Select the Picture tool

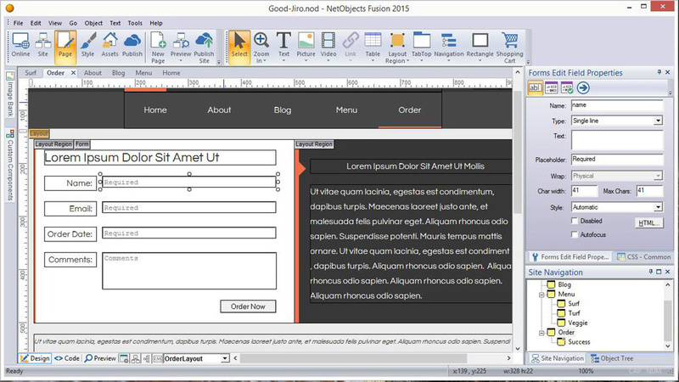pos(306,44)
